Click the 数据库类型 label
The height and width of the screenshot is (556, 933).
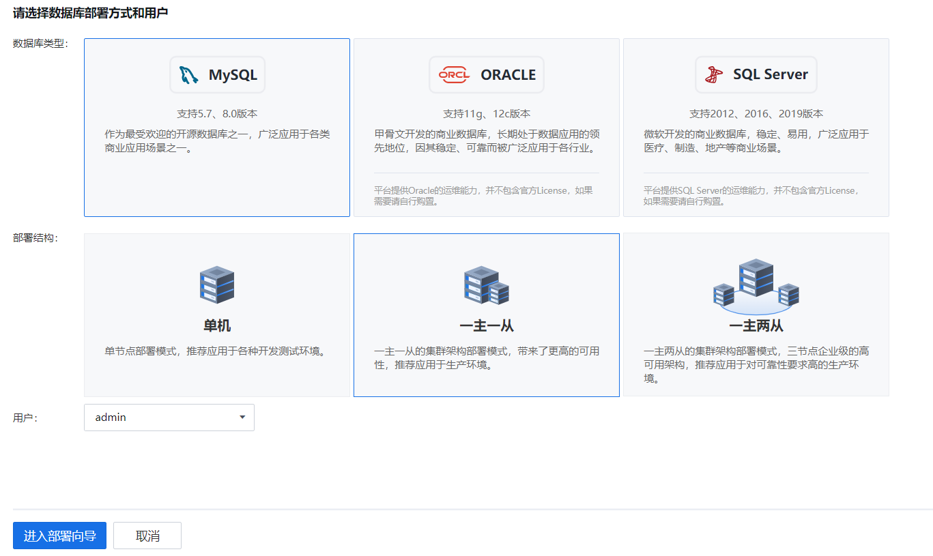tap(40, 44)
